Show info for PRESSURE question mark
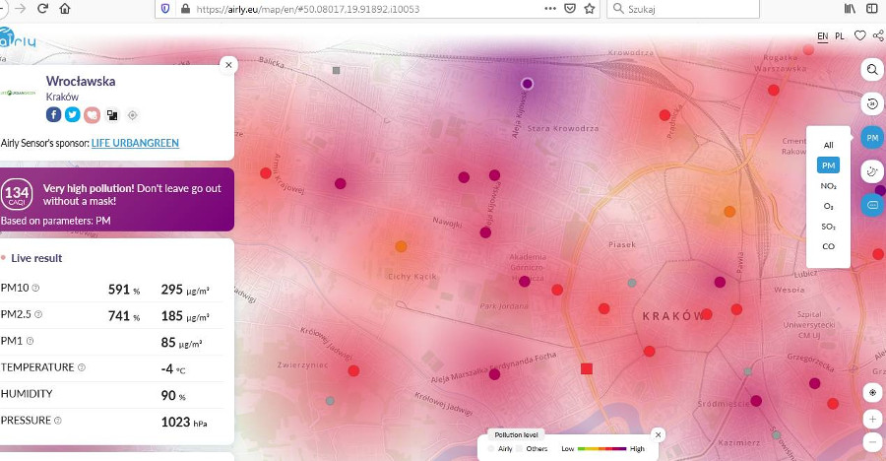Viewport: 886px width, 461px height. coord(58,421)
